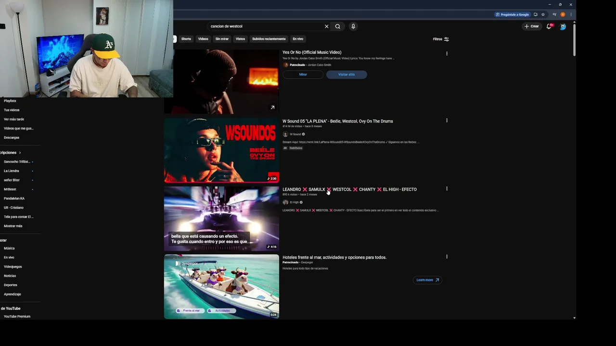The height and width of the screenshot is (346, 616).
Task: Open options menu for W Sound 05 video
Action: tap(447, 121)
